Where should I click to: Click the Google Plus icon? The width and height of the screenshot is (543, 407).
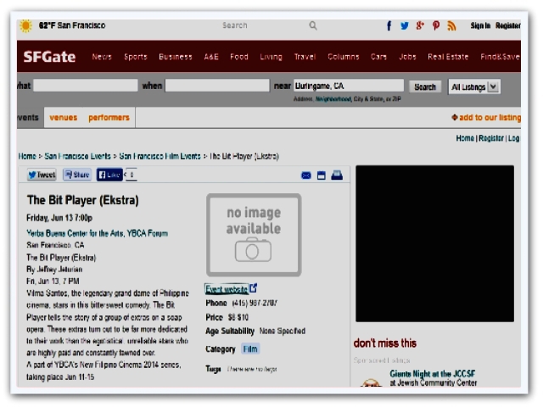coord(420,26)
